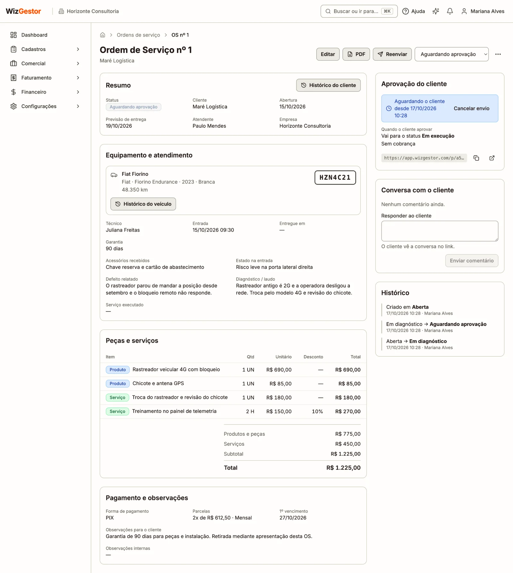
Task: Focus the Responder ao cliente text box
Action: click(440, 231)
